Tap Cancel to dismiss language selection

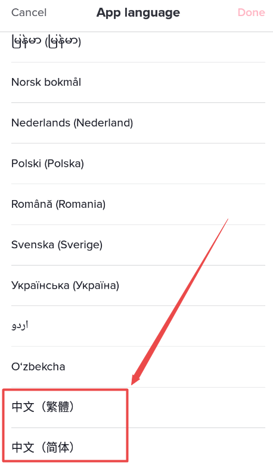pyautogui.click(x=29, y=13)
